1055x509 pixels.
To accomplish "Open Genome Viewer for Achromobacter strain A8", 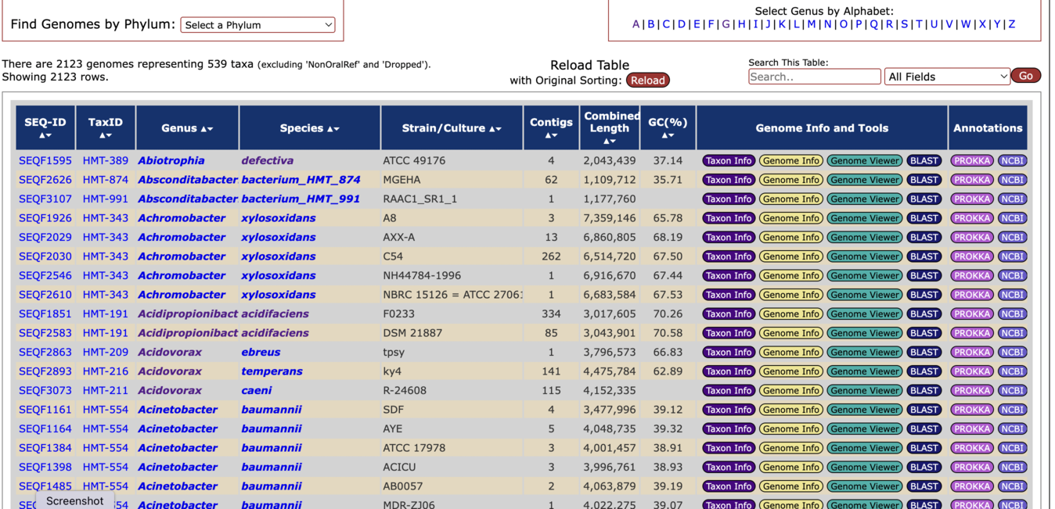I will [864, 218].
